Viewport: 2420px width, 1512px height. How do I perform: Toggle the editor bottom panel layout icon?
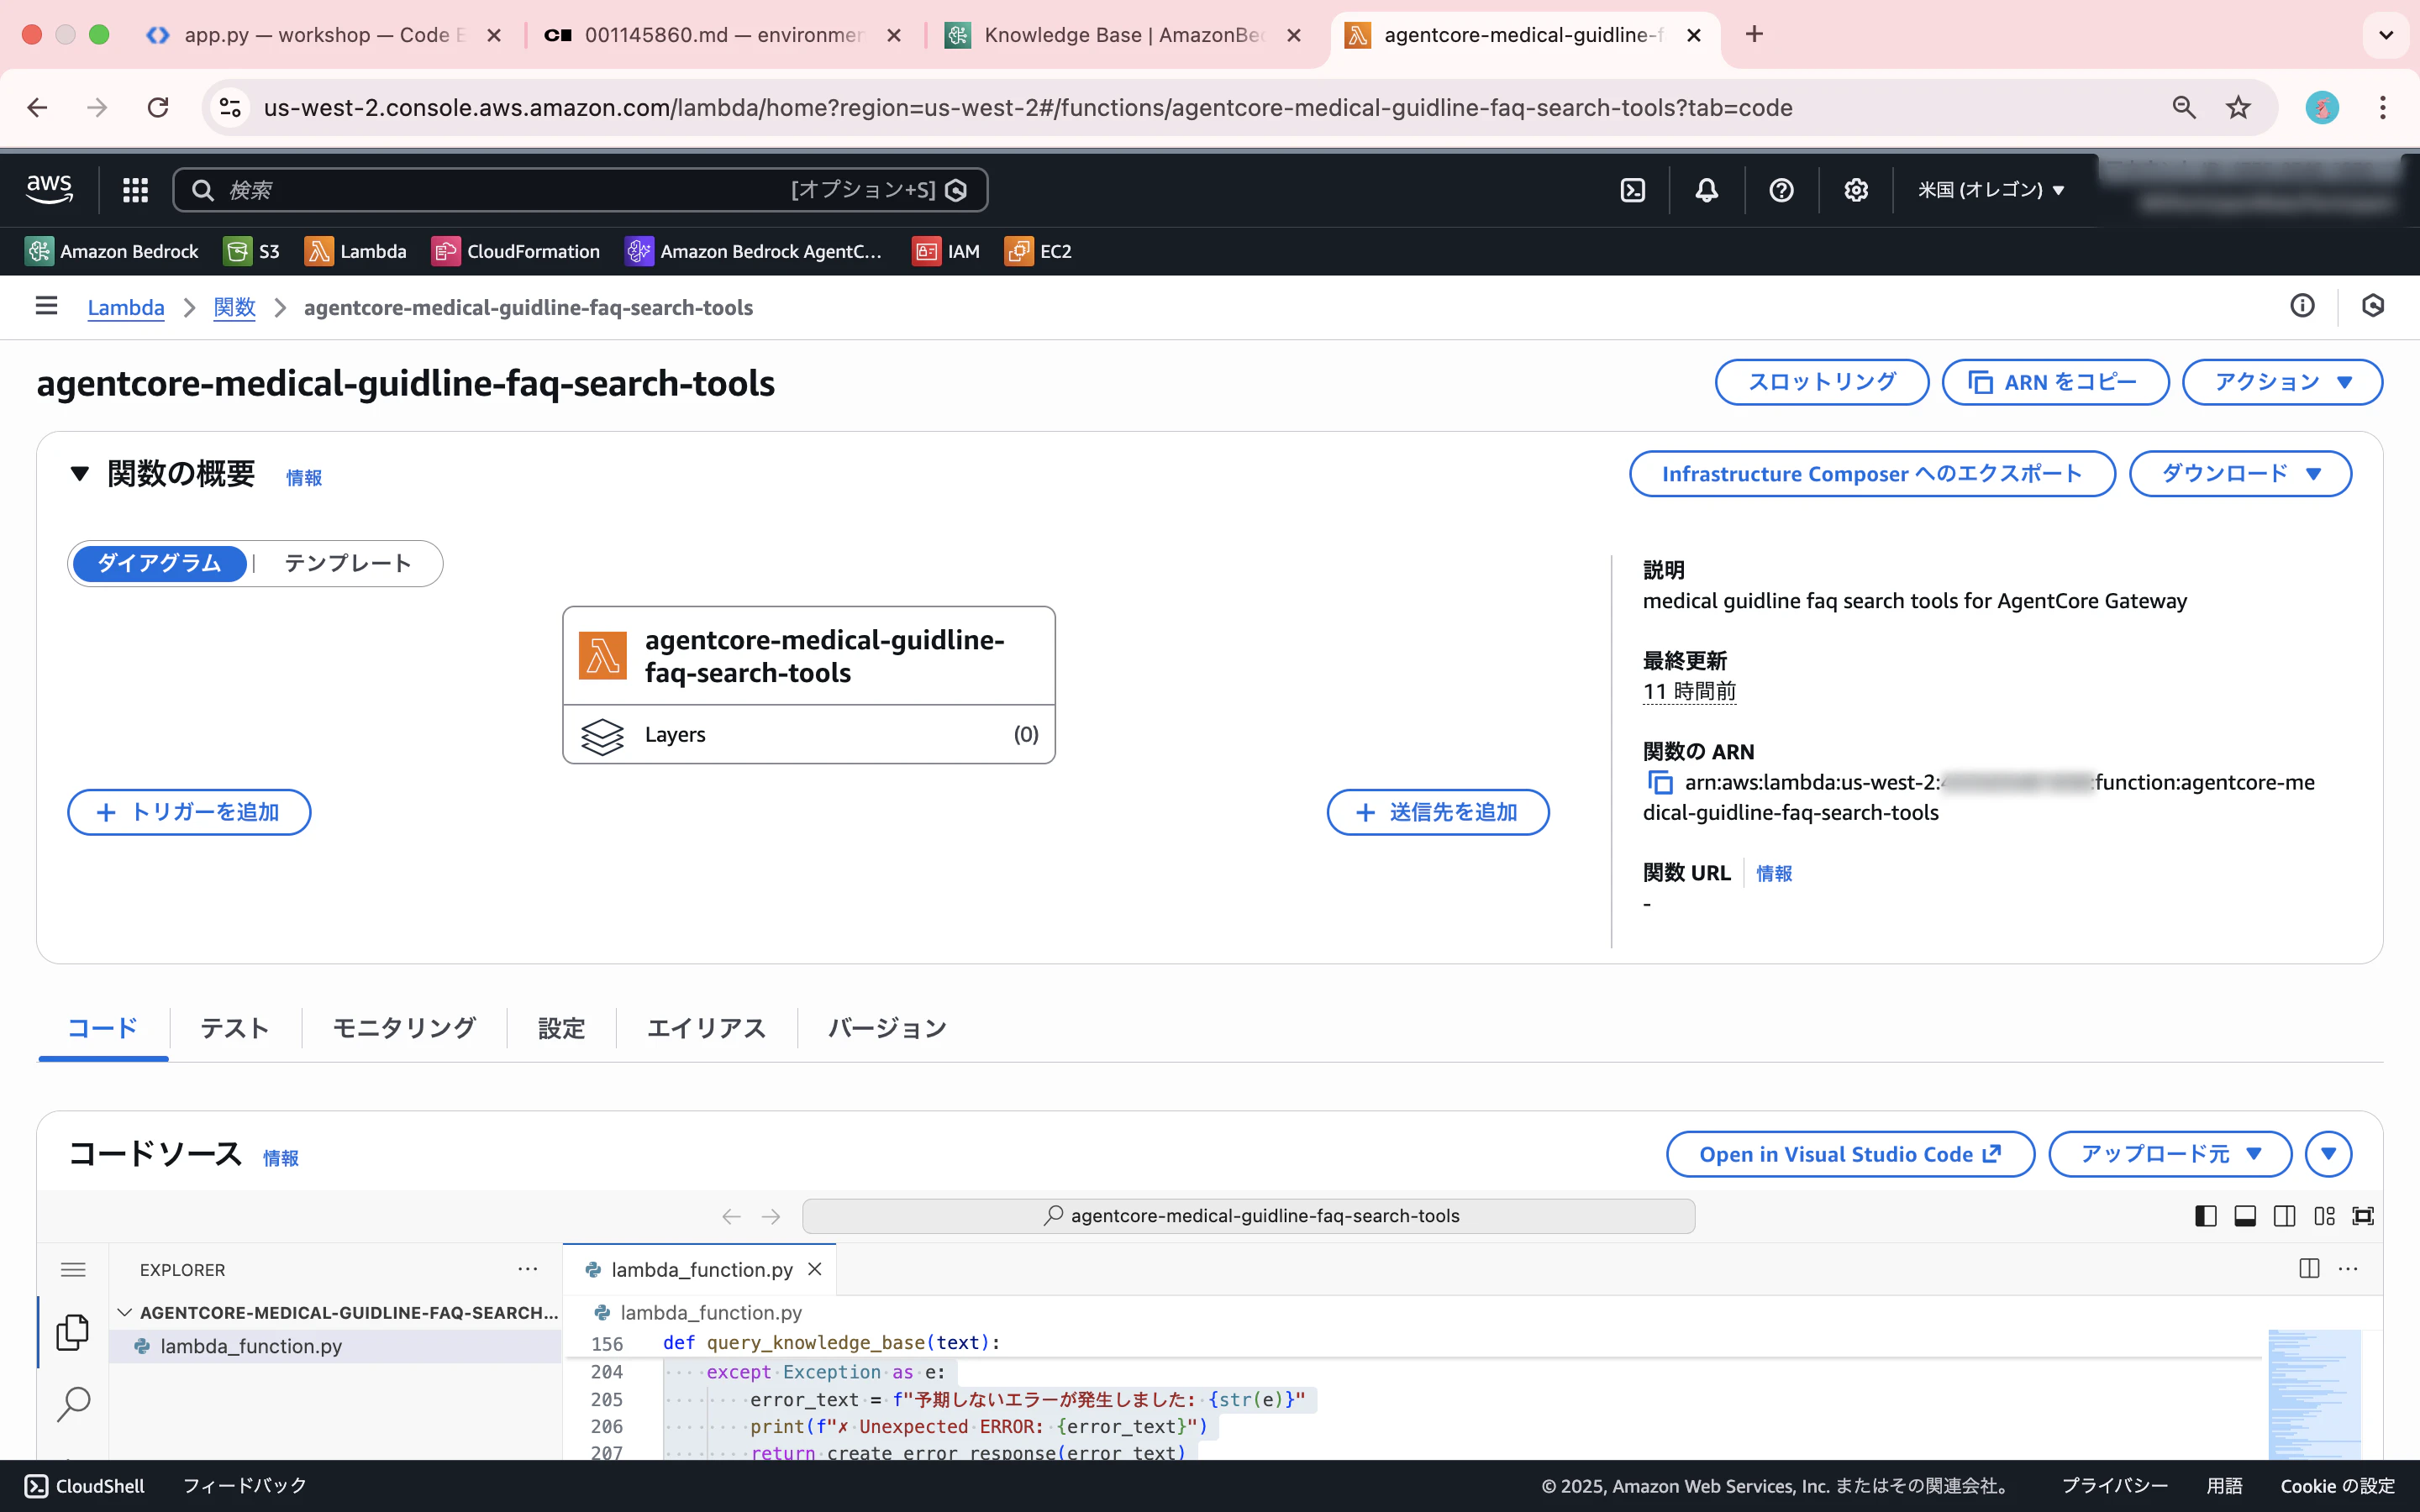[x=2245, y=1216]
